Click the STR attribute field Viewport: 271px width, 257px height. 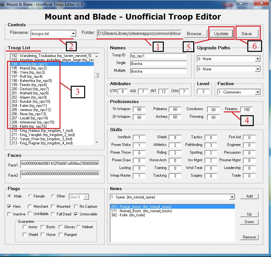click(x=123, y=92)
